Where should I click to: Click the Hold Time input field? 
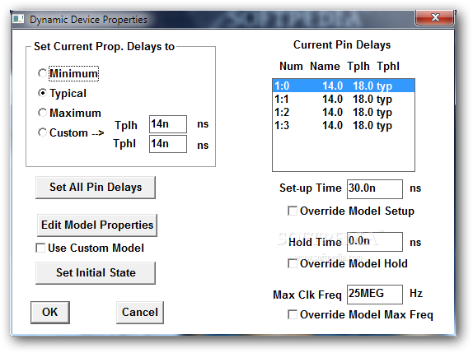(x=375, y=242)
